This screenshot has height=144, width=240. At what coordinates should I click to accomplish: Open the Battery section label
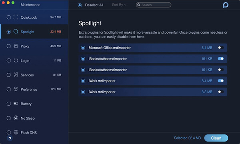[26, 104]
